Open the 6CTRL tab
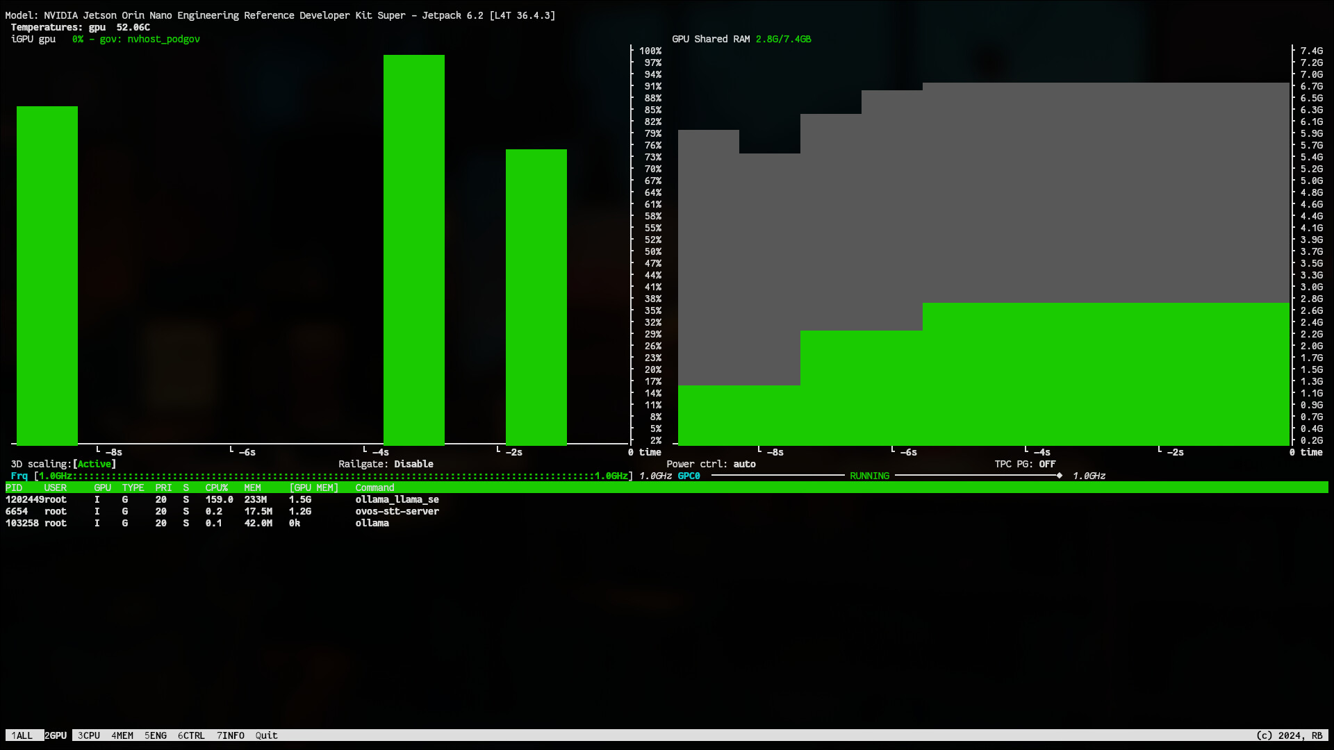Screen dimensions: 1334x750 click(191, 735)
